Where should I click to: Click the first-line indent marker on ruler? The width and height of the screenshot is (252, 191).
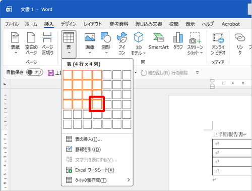tap(212, 81)
